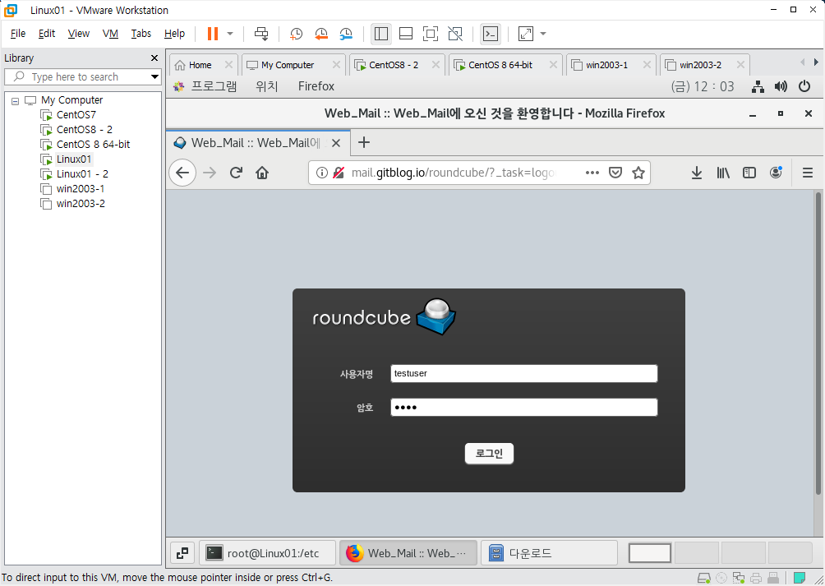Open a new Firefox tab
825x586 pixels.
point(363,142)
